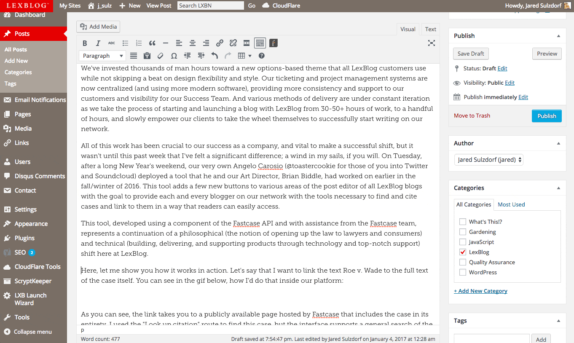Clear formatting with eraser icon
The height and width of the screenshot is (343, 574).
[x=161, y=56]
